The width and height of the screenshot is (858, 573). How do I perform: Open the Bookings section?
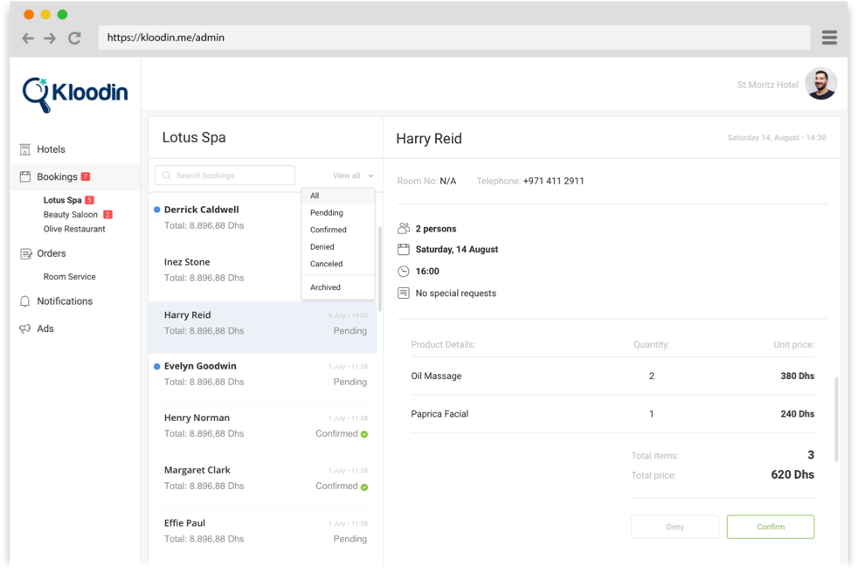click(x=57, y=176)
